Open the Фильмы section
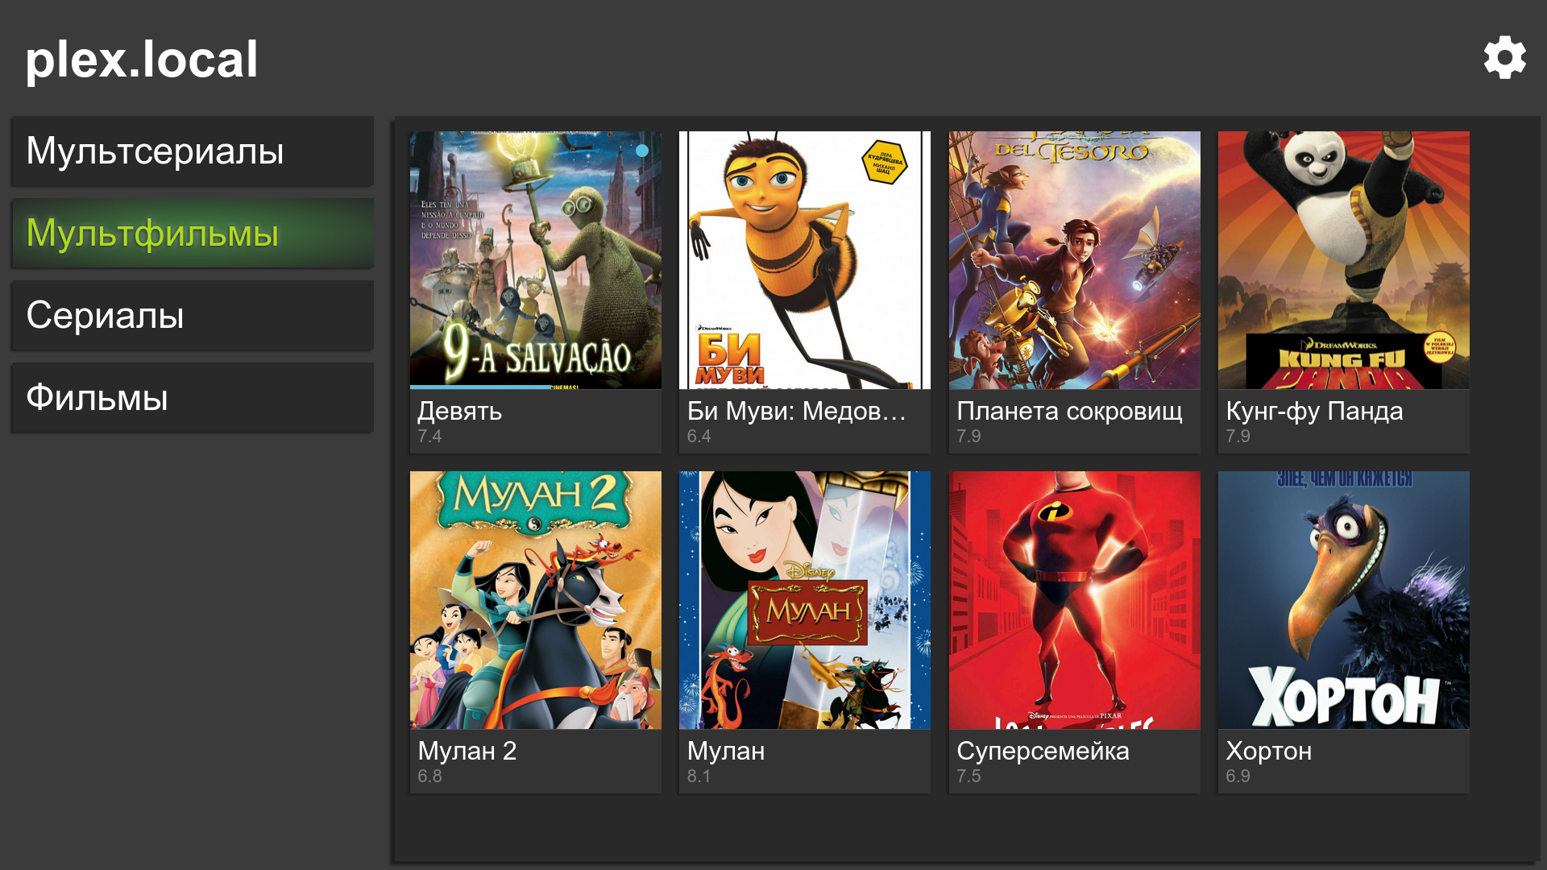The image size is (1547, 870). pos(192,398)
